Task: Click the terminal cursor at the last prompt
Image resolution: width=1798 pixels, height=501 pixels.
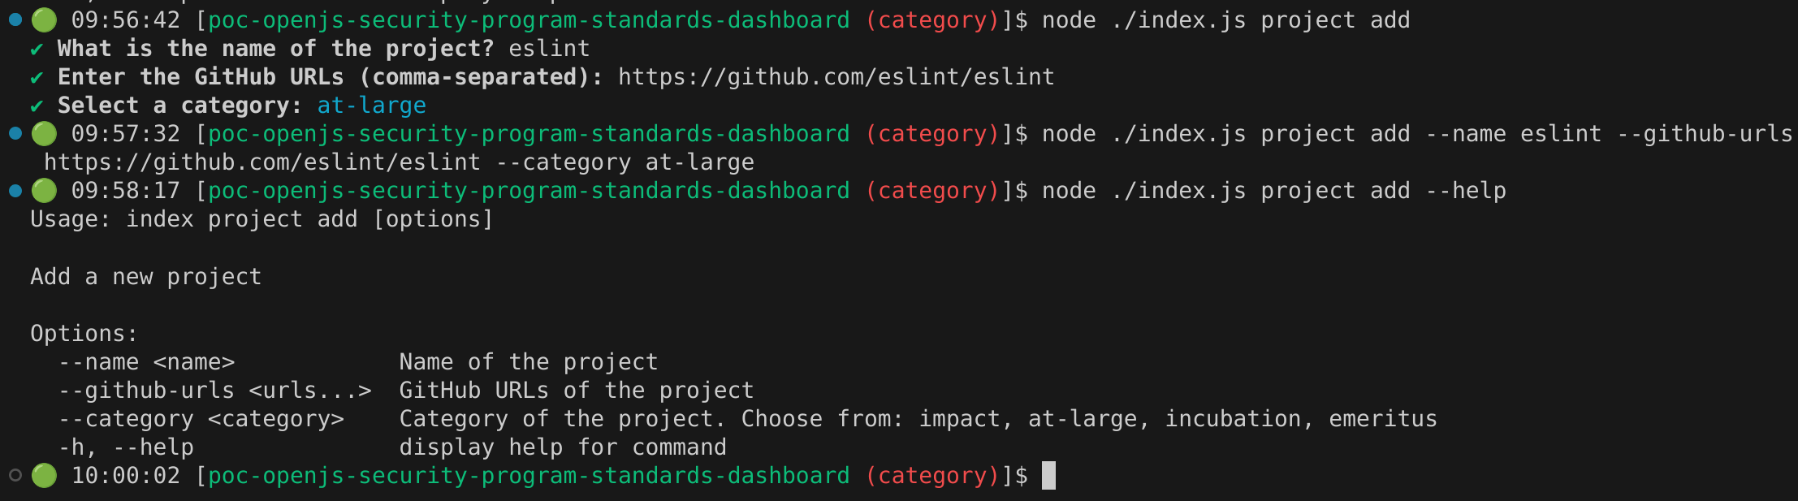Action: (x=1048, y=475)
